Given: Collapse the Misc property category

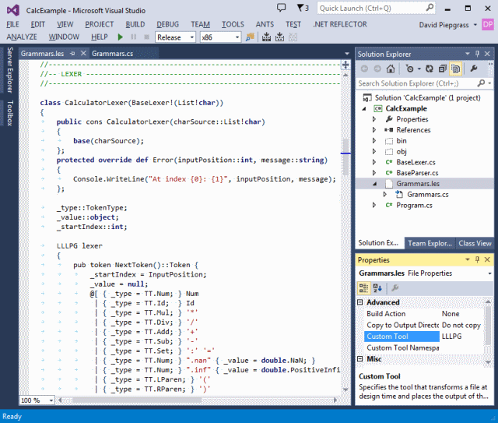Looking at the screenshot, I should (x=359, y=359).
